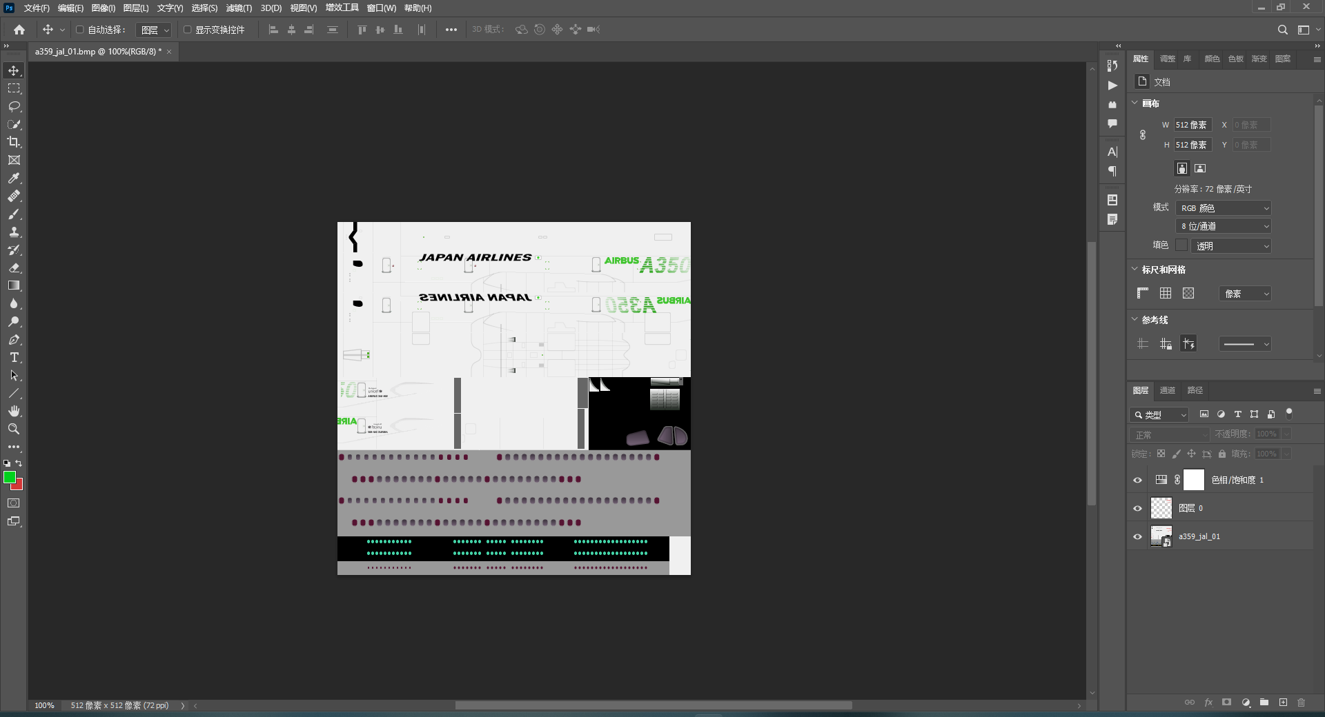This screenshot has width=1325, height=717.
Task: Click the create new layer icon
Action: coord(1283,703)
